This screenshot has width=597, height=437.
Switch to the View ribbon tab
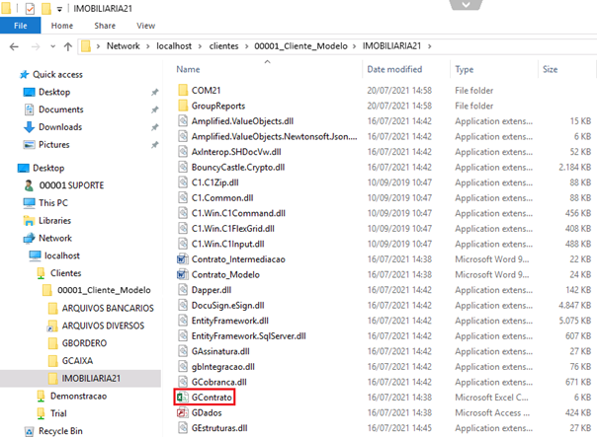[146, 26]
